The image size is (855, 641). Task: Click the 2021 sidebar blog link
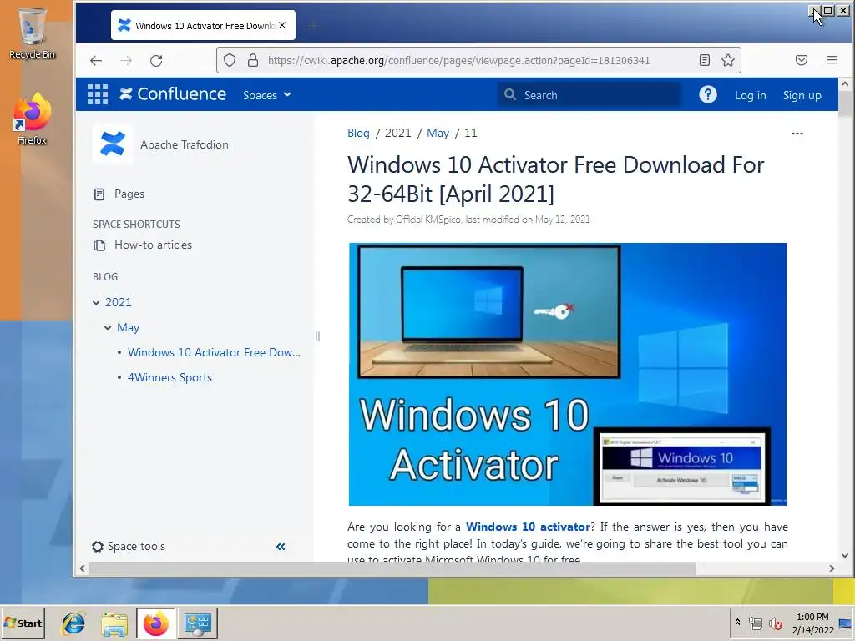(x=119, y=302)
